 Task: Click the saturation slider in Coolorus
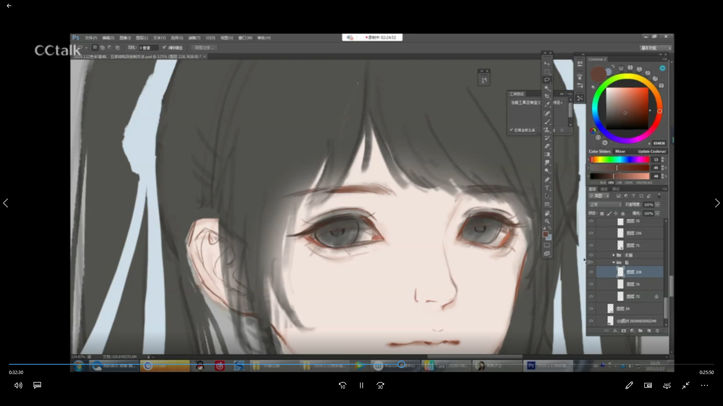620,168
